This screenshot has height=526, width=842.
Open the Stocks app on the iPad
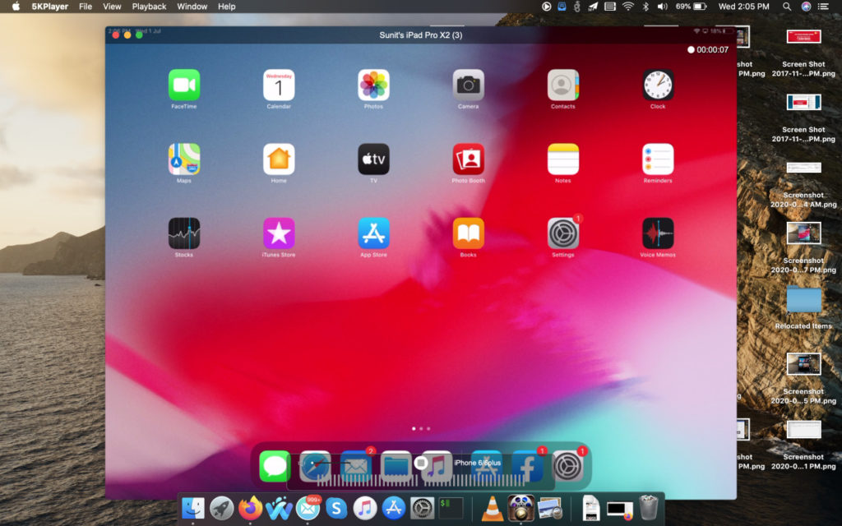[x=184, y=233]
